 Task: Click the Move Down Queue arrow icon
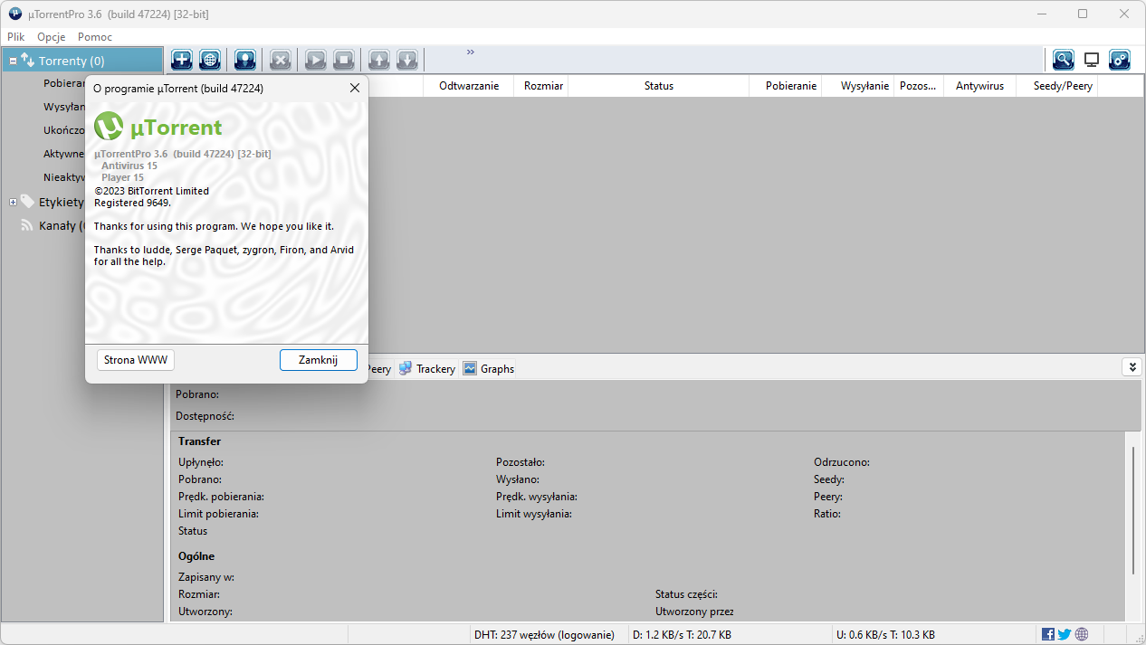click(407, 60)
